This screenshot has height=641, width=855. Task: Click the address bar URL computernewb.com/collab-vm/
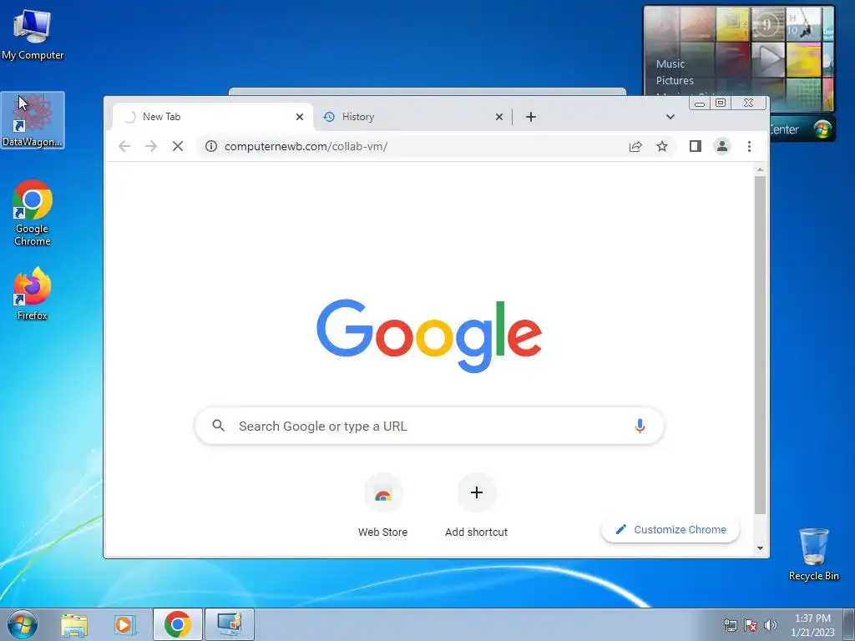(x=306, y=146)
